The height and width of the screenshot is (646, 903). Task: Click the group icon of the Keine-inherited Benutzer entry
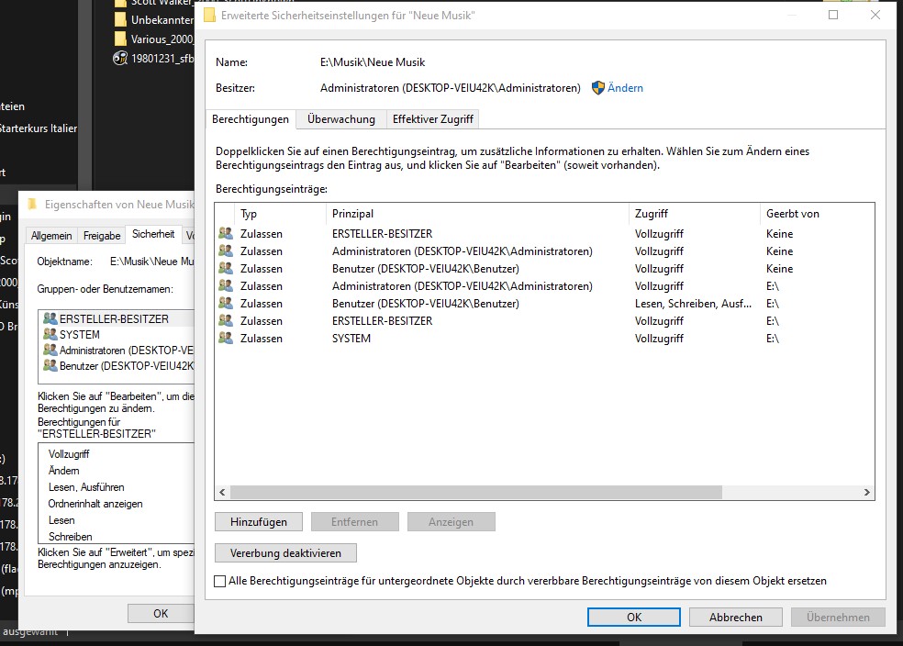(226, 268)
